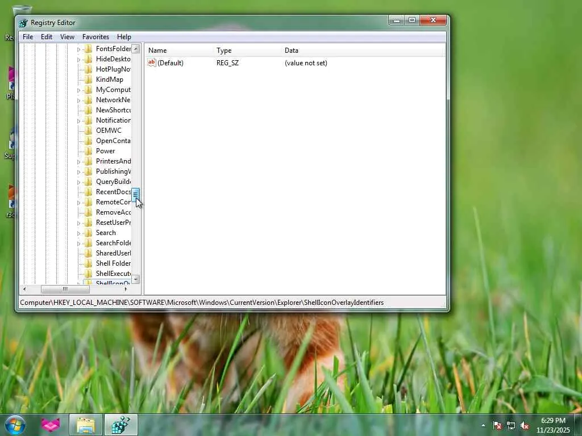Open the Help menu
This screenshot has height=436, width=582.
pos(124,37)
